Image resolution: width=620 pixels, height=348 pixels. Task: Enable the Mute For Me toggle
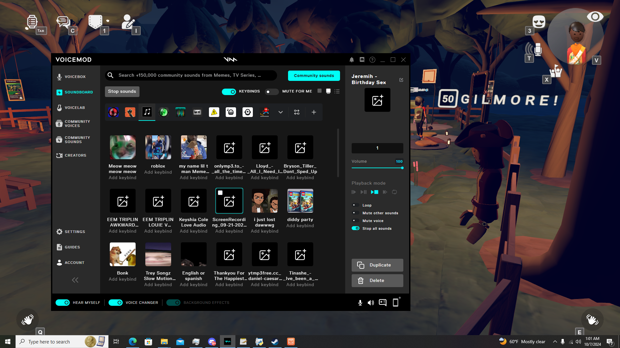click(x=271, y=92)
